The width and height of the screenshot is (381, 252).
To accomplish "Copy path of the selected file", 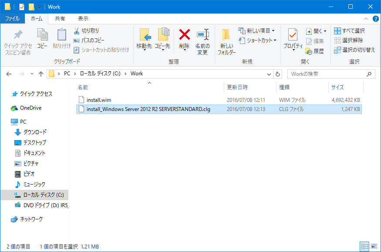I will click(89, 40).
